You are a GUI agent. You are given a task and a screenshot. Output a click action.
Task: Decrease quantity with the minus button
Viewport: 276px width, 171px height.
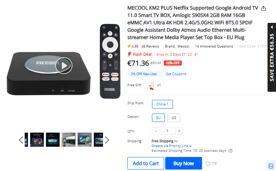156,131
